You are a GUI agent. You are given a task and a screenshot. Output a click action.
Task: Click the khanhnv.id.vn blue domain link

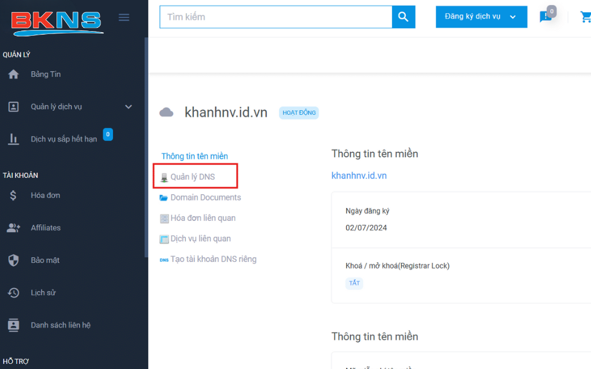(x=359, y=175)
